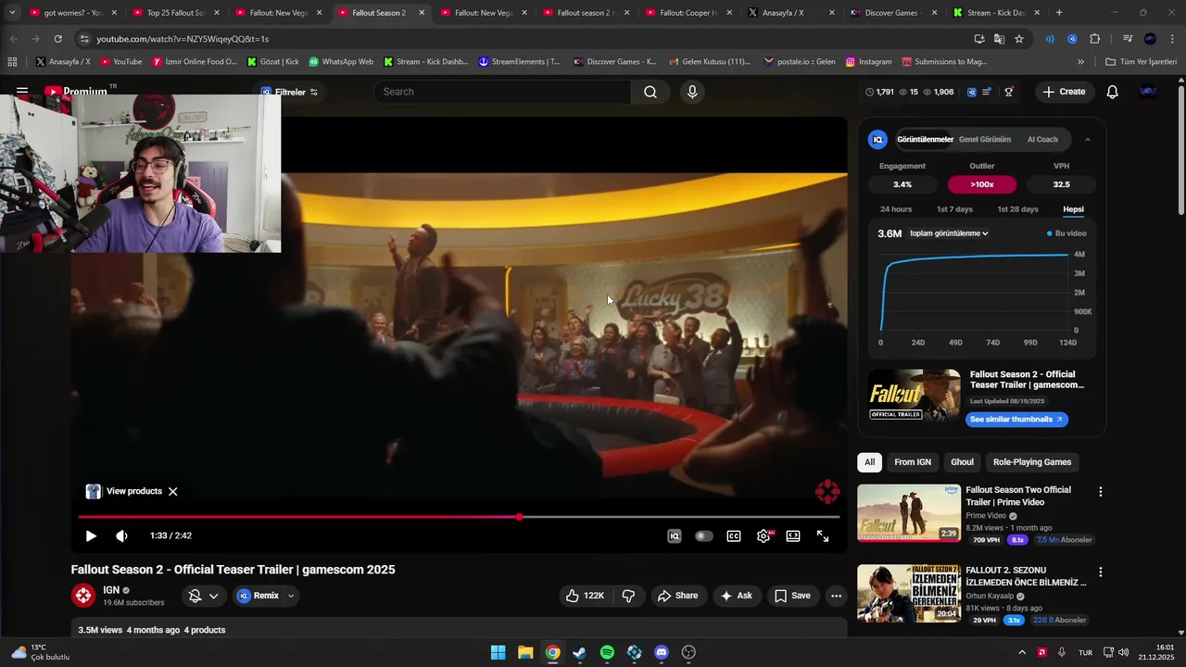1186x667 pixels.
Task: Show hidden bookmarks overflow chevron
Action: 1080,62
